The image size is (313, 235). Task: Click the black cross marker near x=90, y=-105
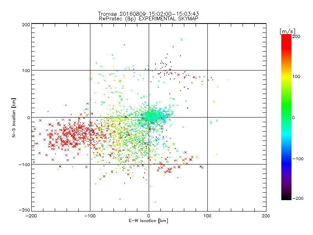pos(201,166)
